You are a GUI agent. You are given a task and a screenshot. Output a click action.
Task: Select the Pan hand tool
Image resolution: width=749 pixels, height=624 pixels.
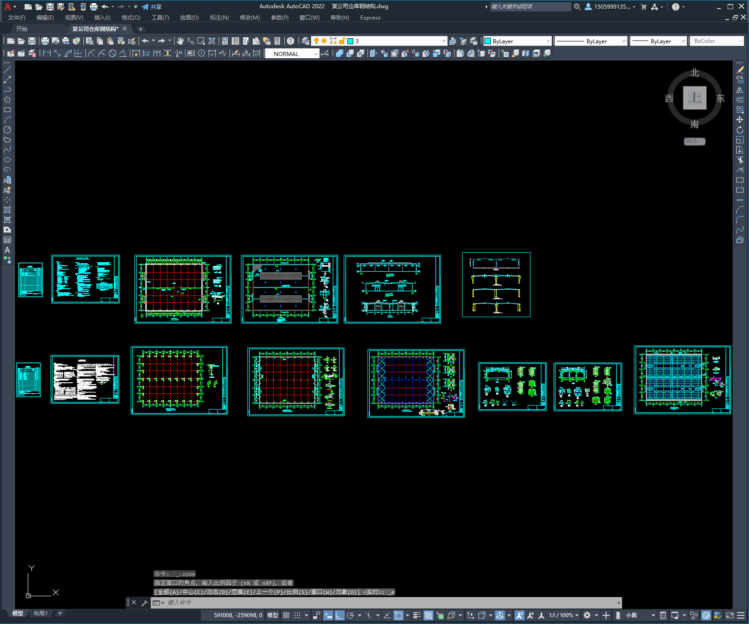(x=180, y=41)
